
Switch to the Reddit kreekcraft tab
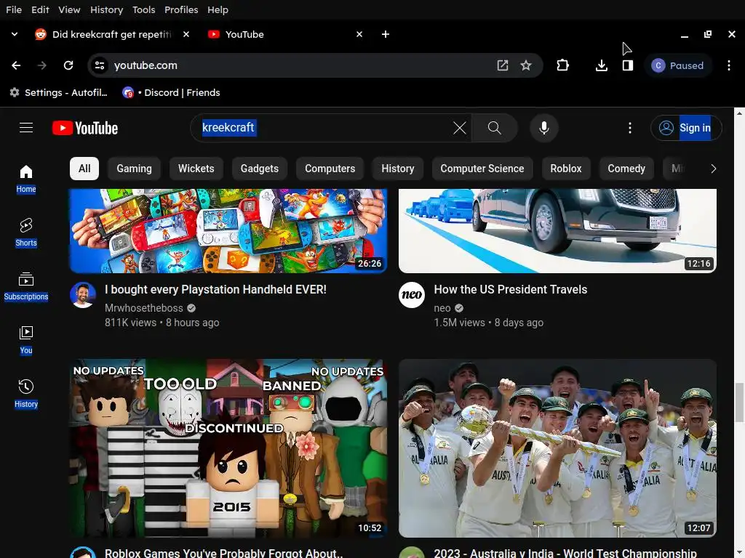coord(112,34)
